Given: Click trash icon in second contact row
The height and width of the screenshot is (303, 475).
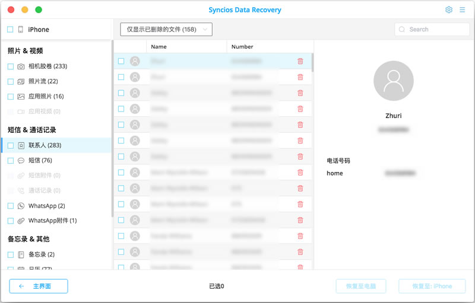Looking at the screenshot, I should pyautogui.click(x=300, y=77).
